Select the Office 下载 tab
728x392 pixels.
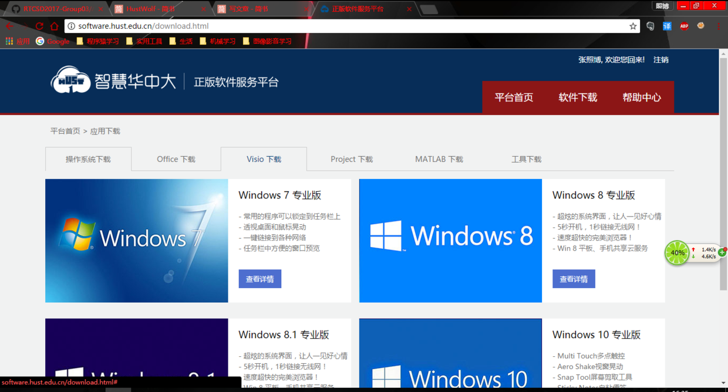point(176,159)
